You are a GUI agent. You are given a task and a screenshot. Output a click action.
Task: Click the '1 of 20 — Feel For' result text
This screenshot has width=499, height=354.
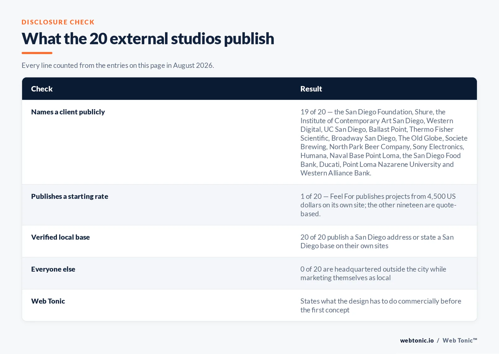(378, 205)
